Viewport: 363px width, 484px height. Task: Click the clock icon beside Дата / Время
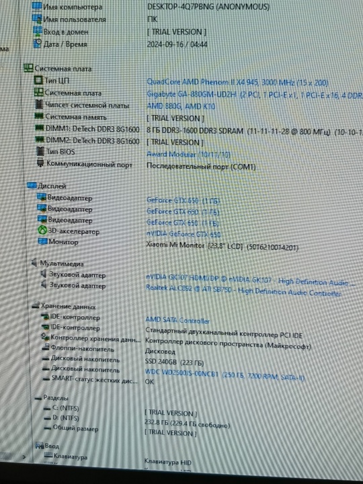pyautogui.click(x=38, y=44)
